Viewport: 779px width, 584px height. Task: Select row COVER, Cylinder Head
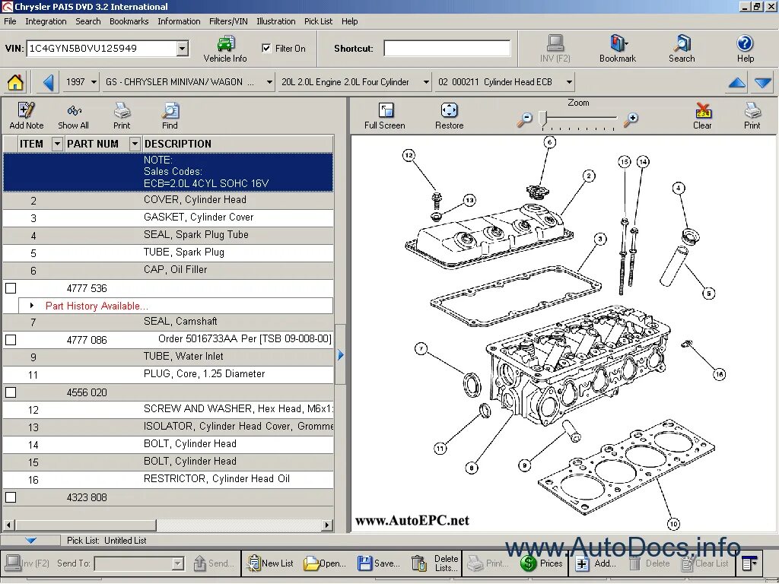168,200
